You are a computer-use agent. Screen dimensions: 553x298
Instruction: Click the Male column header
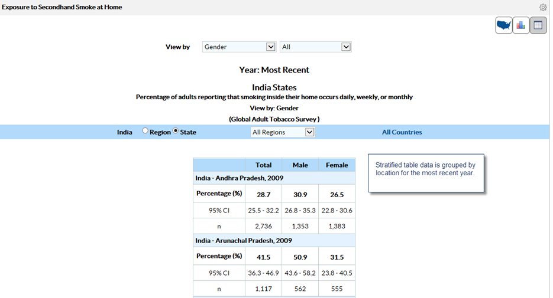[x=300, y=165]
